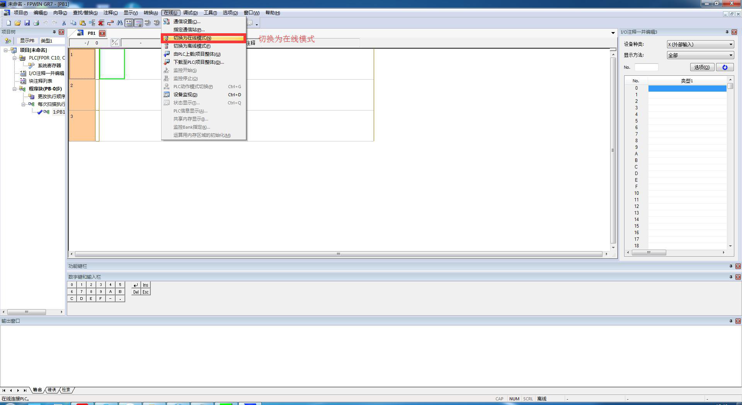
Task: Toggle the pressed I/O comment display toolbar button
Action: pyautogui.click(x=129, y=23)
